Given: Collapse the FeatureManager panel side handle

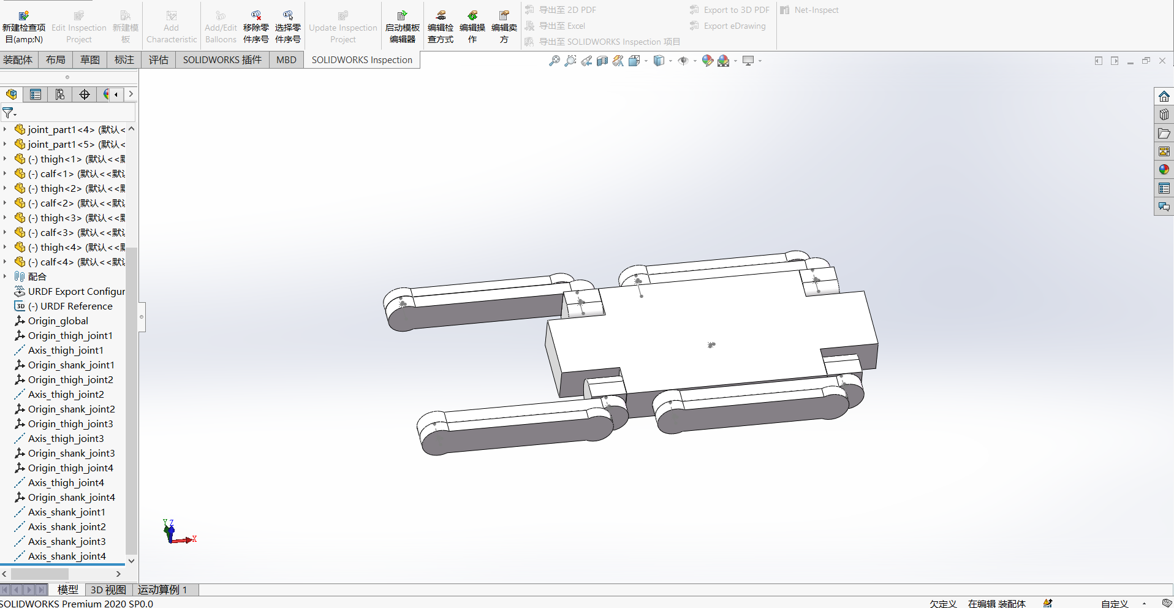Looking at the screenshot, I should pos(142,317).
